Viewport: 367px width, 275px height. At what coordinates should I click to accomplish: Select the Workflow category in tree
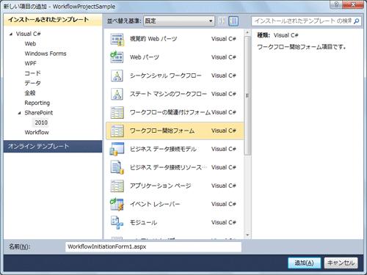point(37,132)
